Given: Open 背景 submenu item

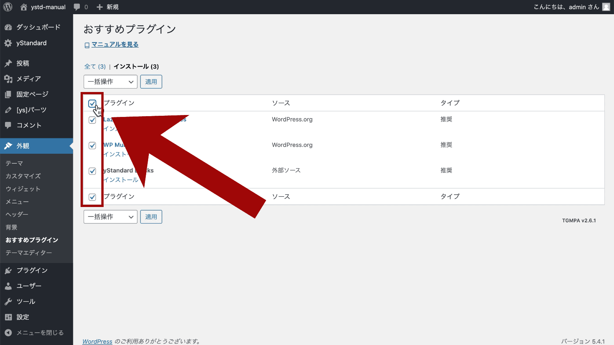Looking at the screenshot, I should [12, 227].
